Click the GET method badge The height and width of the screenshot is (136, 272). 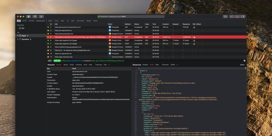tap(50, 61)
